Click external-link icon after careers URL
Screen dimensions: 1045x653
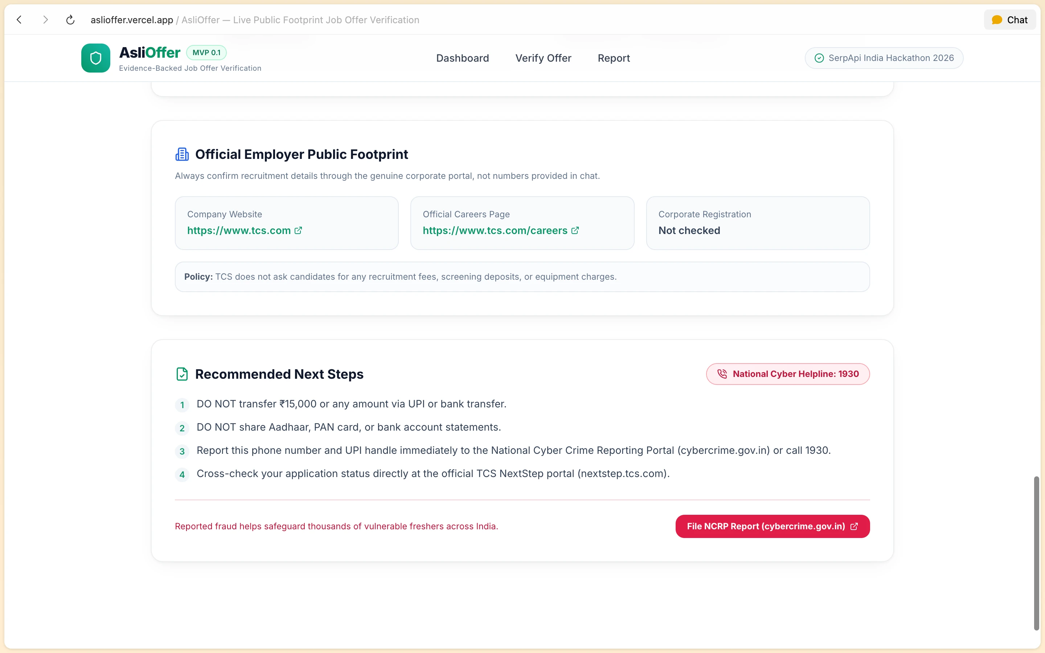click(575, 231)
